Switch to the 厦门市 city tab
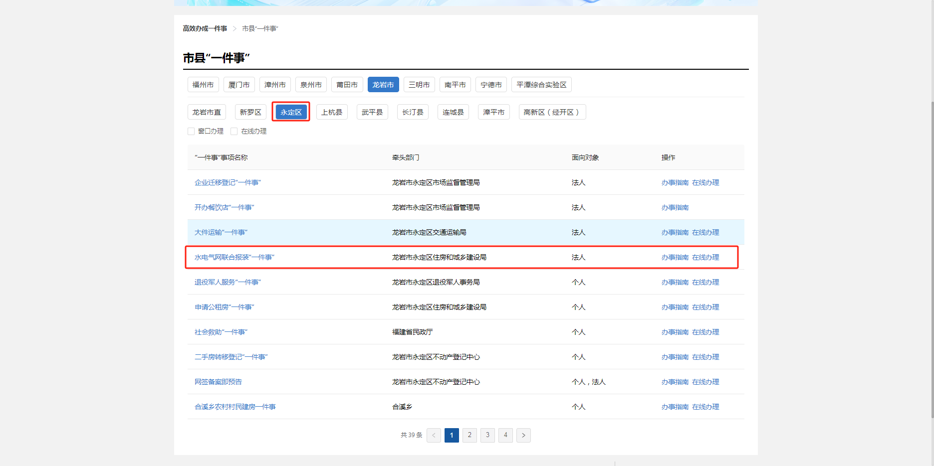934x466 pixels. pyautogui.click(x=239, y=85)
